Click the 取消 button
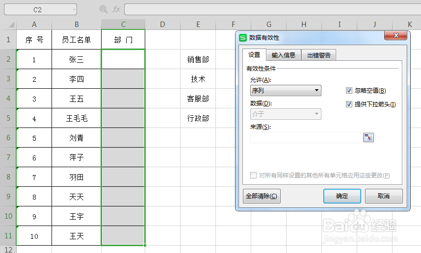 (x=384, y=196)
